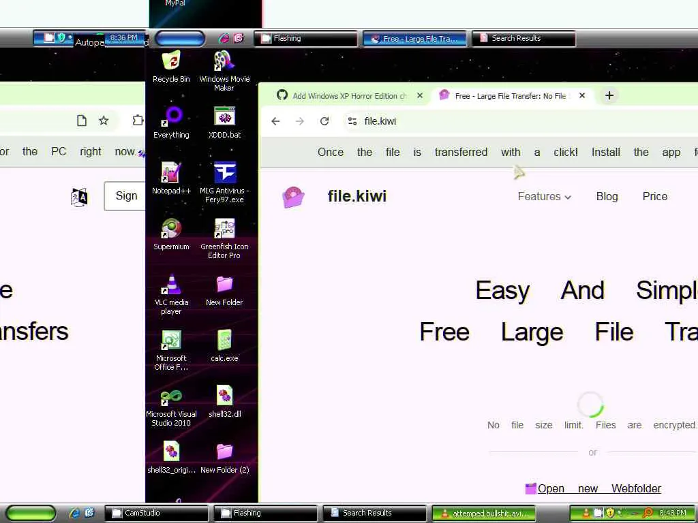The height and width of the screenshot is (523, 698).
Task: Click the translate icon in left browser
Action: tap(79, 197)
